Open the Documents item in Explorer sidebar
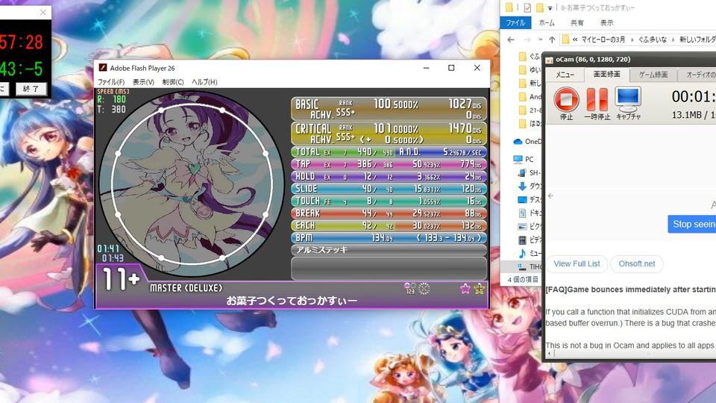Viewport: 716px width, 403px height. tap(529, 213)
